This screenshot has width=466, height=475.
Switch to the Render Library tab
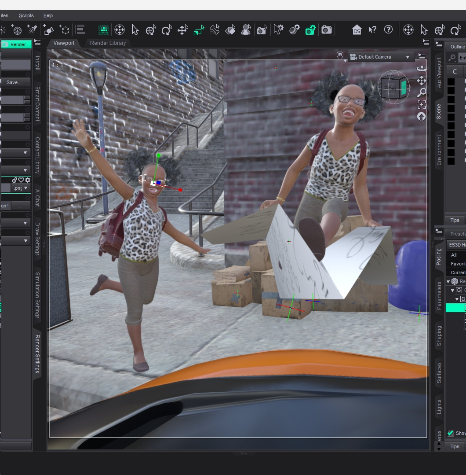pyautogui.click(x=108, y=43)
